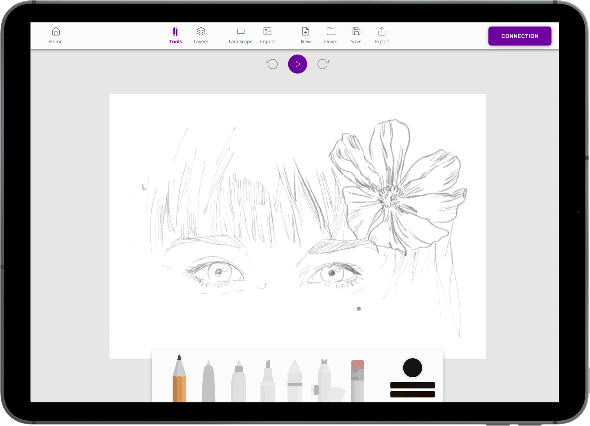Click the CONNECTION button

coord(520,36)
